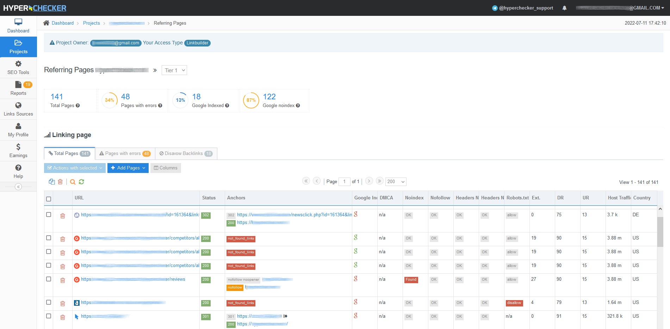Check the first table row checkbox
This screenshot has height=329, width=670.
point(49,215)
